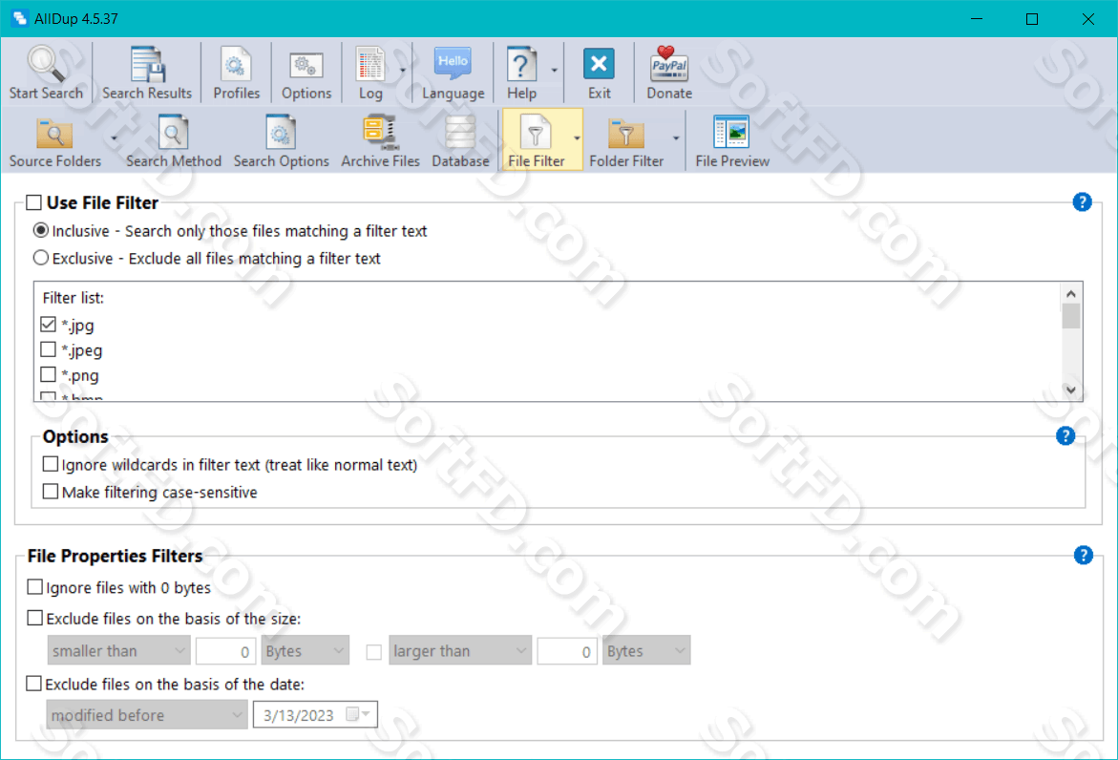This screenshot has height=760, width=1118.
Task: Expand the Source Folders dropdown arrow
Action: pyautogui.click(x=114, y=138)
